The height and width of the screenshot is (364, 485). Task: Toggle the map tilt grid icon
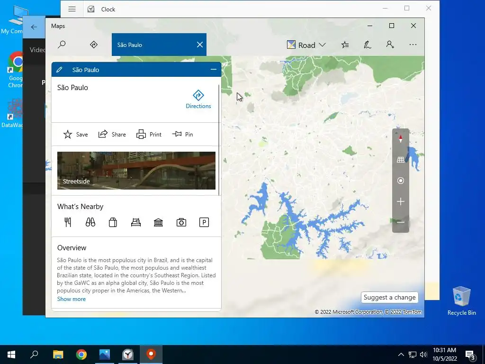(x=401, y=160)
